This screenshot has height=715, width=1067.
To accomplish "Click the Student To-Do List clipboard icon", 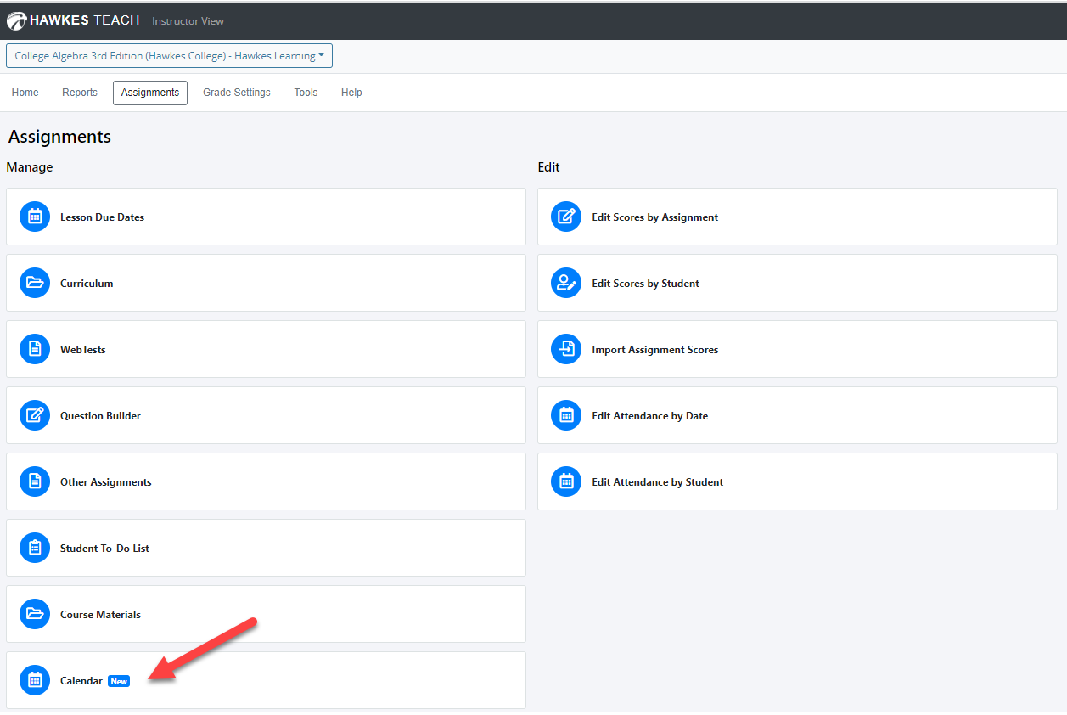I will [35, 549].
